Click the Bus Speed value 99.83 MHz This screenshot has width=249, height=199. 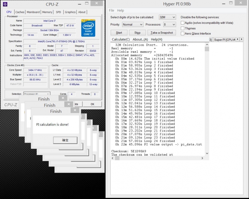[35, 80]
